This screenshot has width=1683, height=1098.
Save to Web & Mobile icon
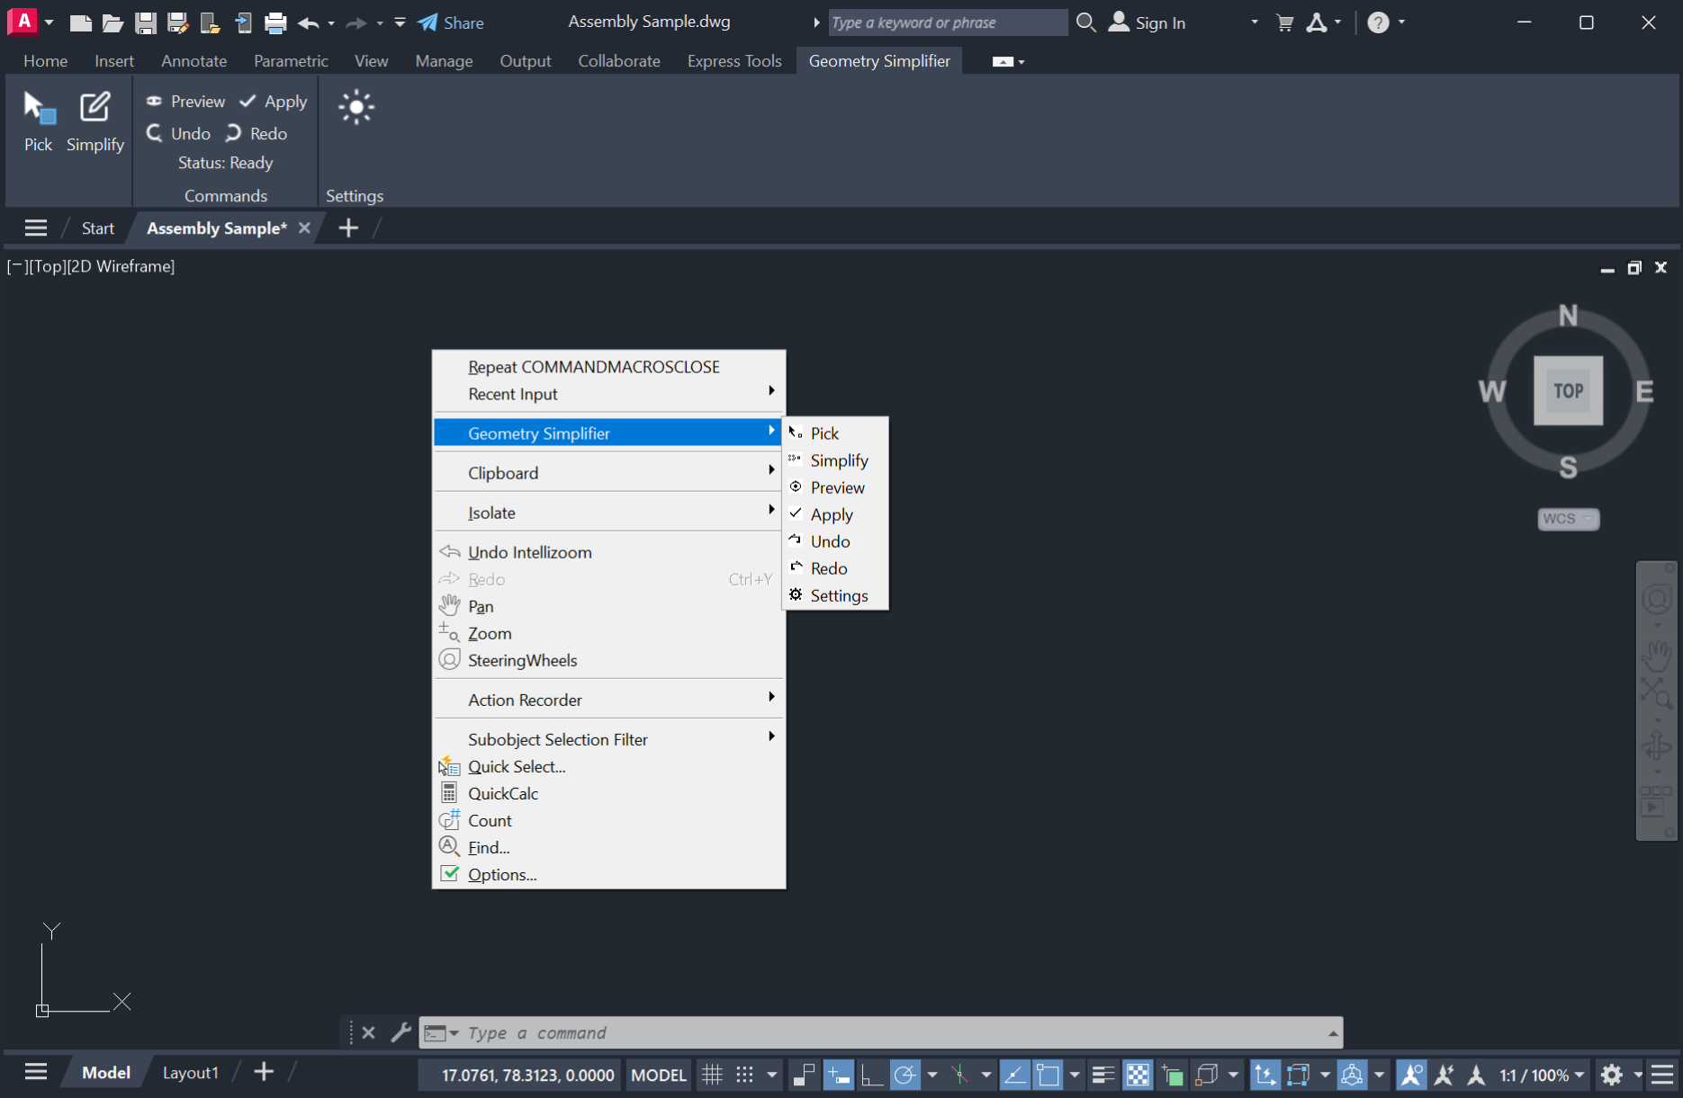(243, 22)
